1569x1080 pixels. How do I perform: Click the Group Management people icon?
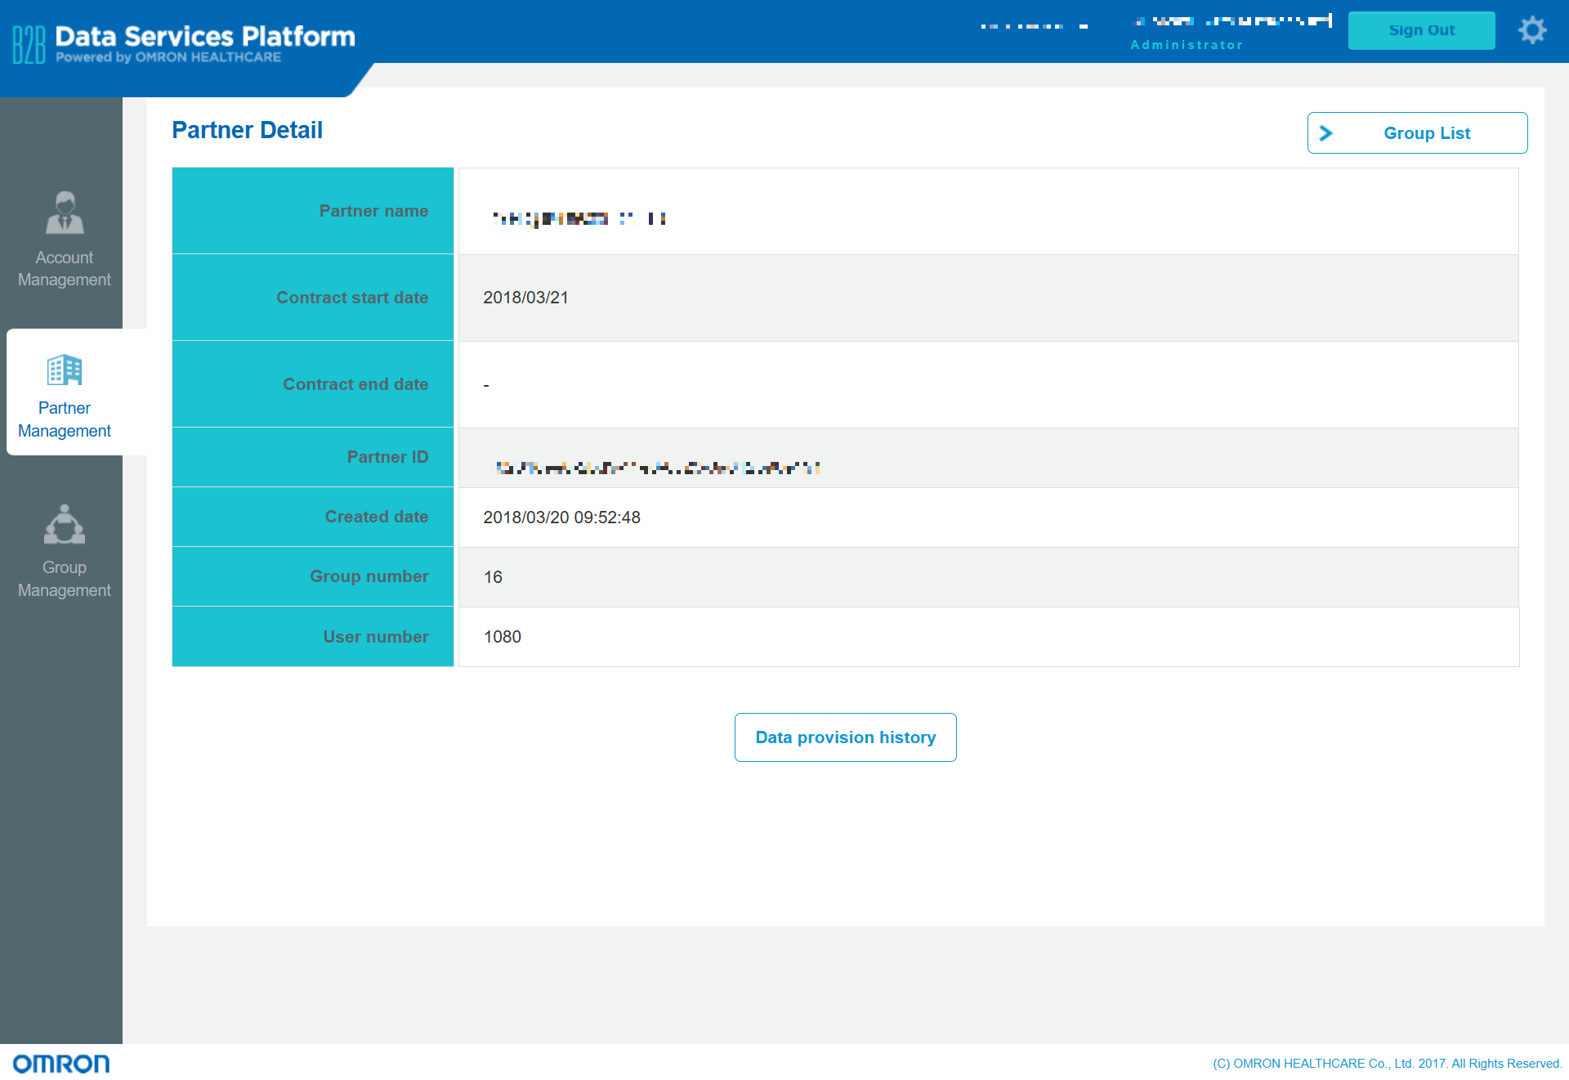65,525
